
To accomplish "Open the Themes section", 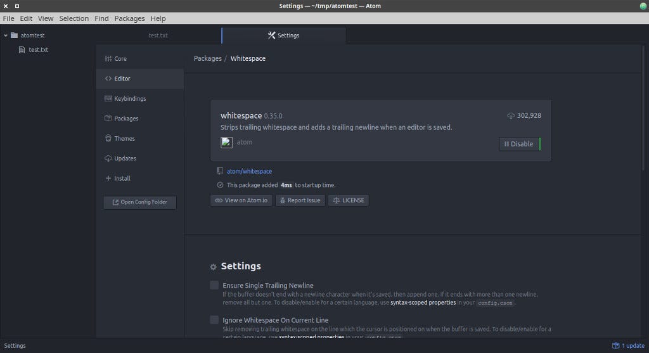I will coord(140,138).
